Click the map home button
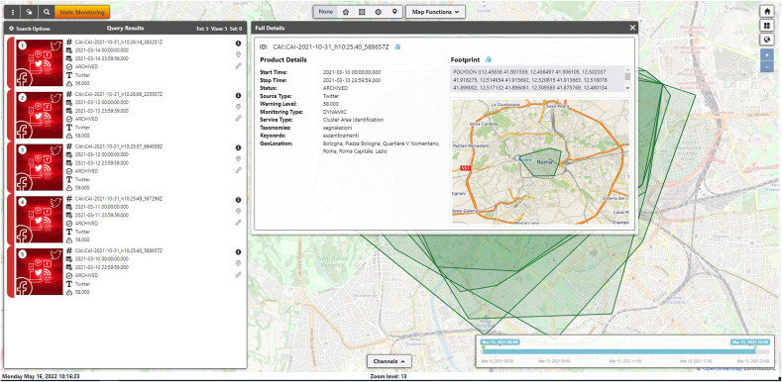782x382 pixels. 766,12
